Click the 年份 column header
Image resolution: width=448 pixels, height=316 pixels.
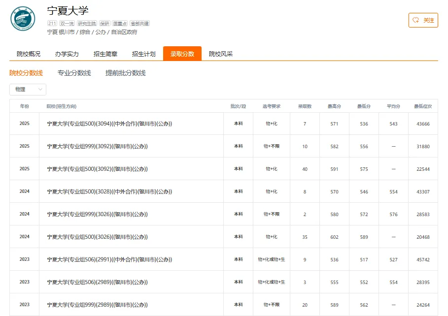(24, 106)
